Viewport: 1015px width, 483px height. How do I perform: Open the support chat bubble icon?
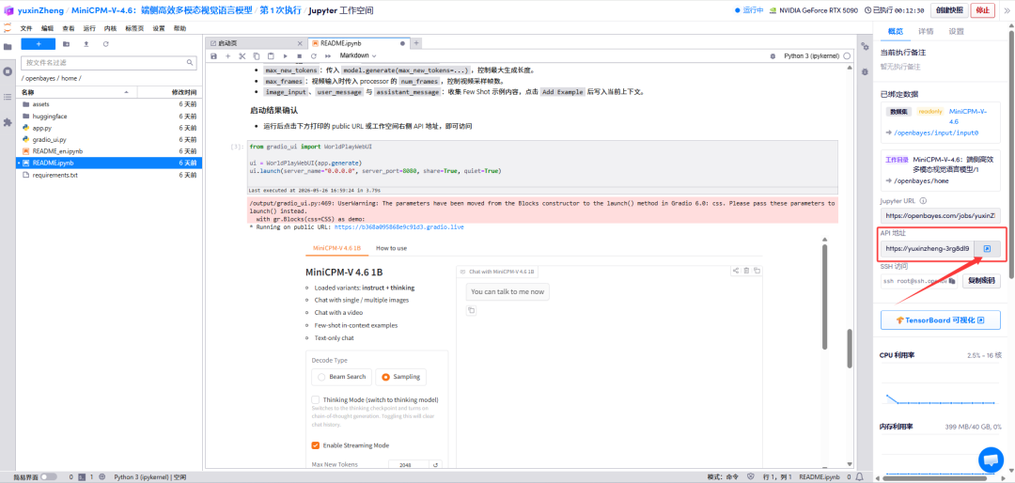tap(991, 460)
